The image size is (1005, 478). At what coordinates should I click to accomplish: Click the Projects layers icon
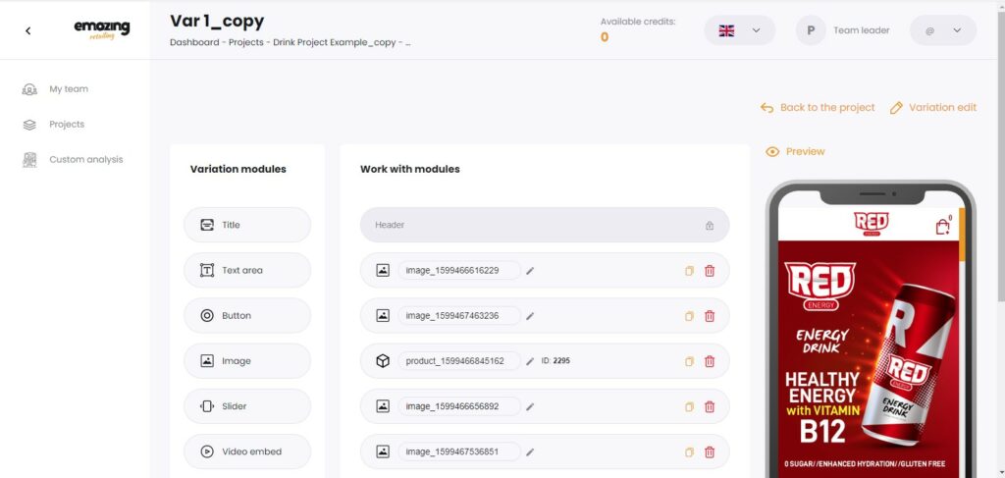29,125
